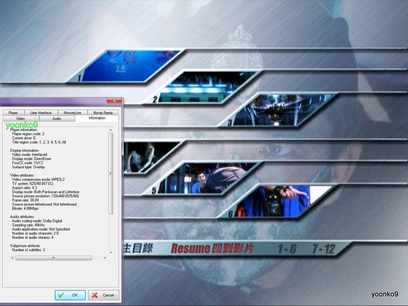Click 'Number of audio channels: 2.0' line
The width and height of the screenshot is (408, 306).
35,233
